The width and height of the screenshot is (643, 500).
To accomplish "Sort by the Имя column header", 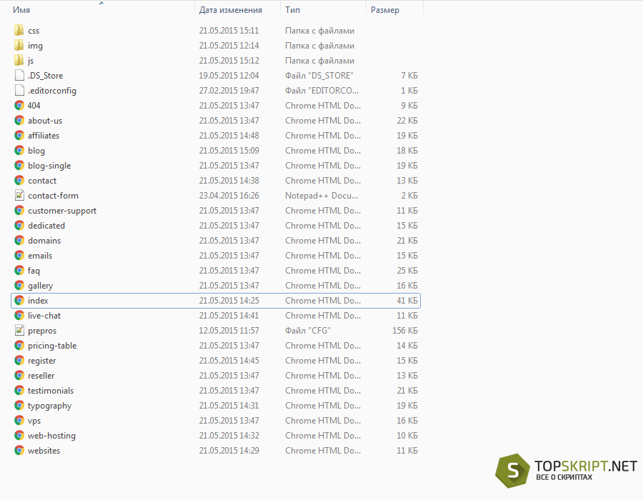I will tap(21, 10).
